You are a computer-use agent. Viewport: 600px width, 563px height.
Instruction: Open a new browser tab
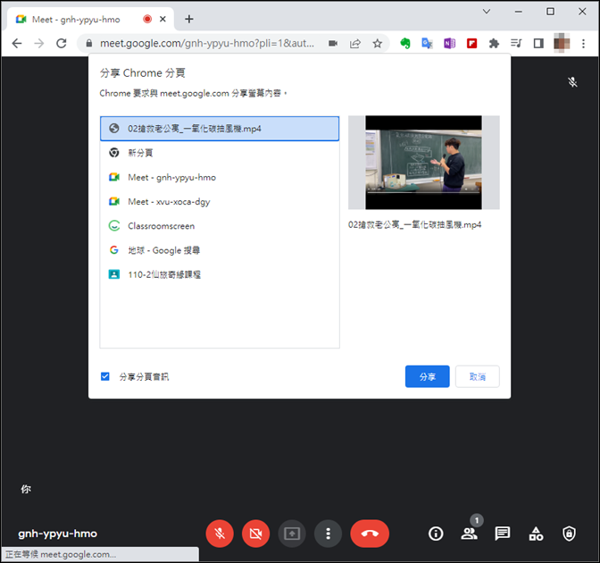(x=189, y=19)
